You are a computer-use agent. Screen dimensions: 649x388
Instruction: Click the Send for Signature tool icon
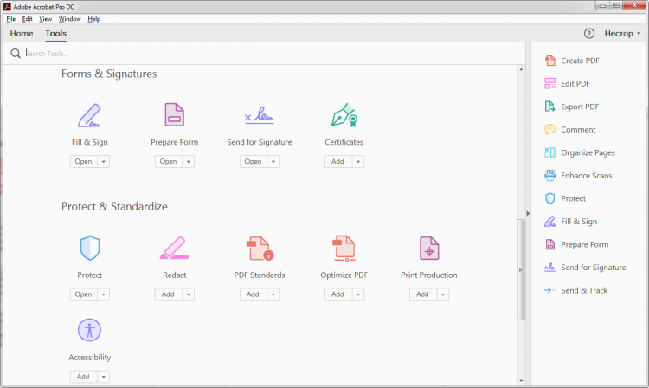259,114
